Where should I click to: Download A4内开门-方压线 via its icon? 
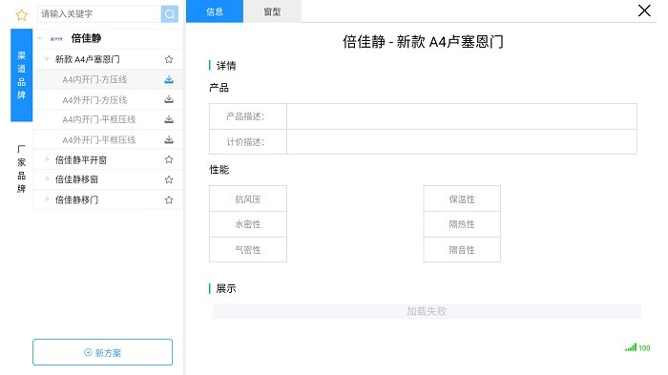click(169, 79)
